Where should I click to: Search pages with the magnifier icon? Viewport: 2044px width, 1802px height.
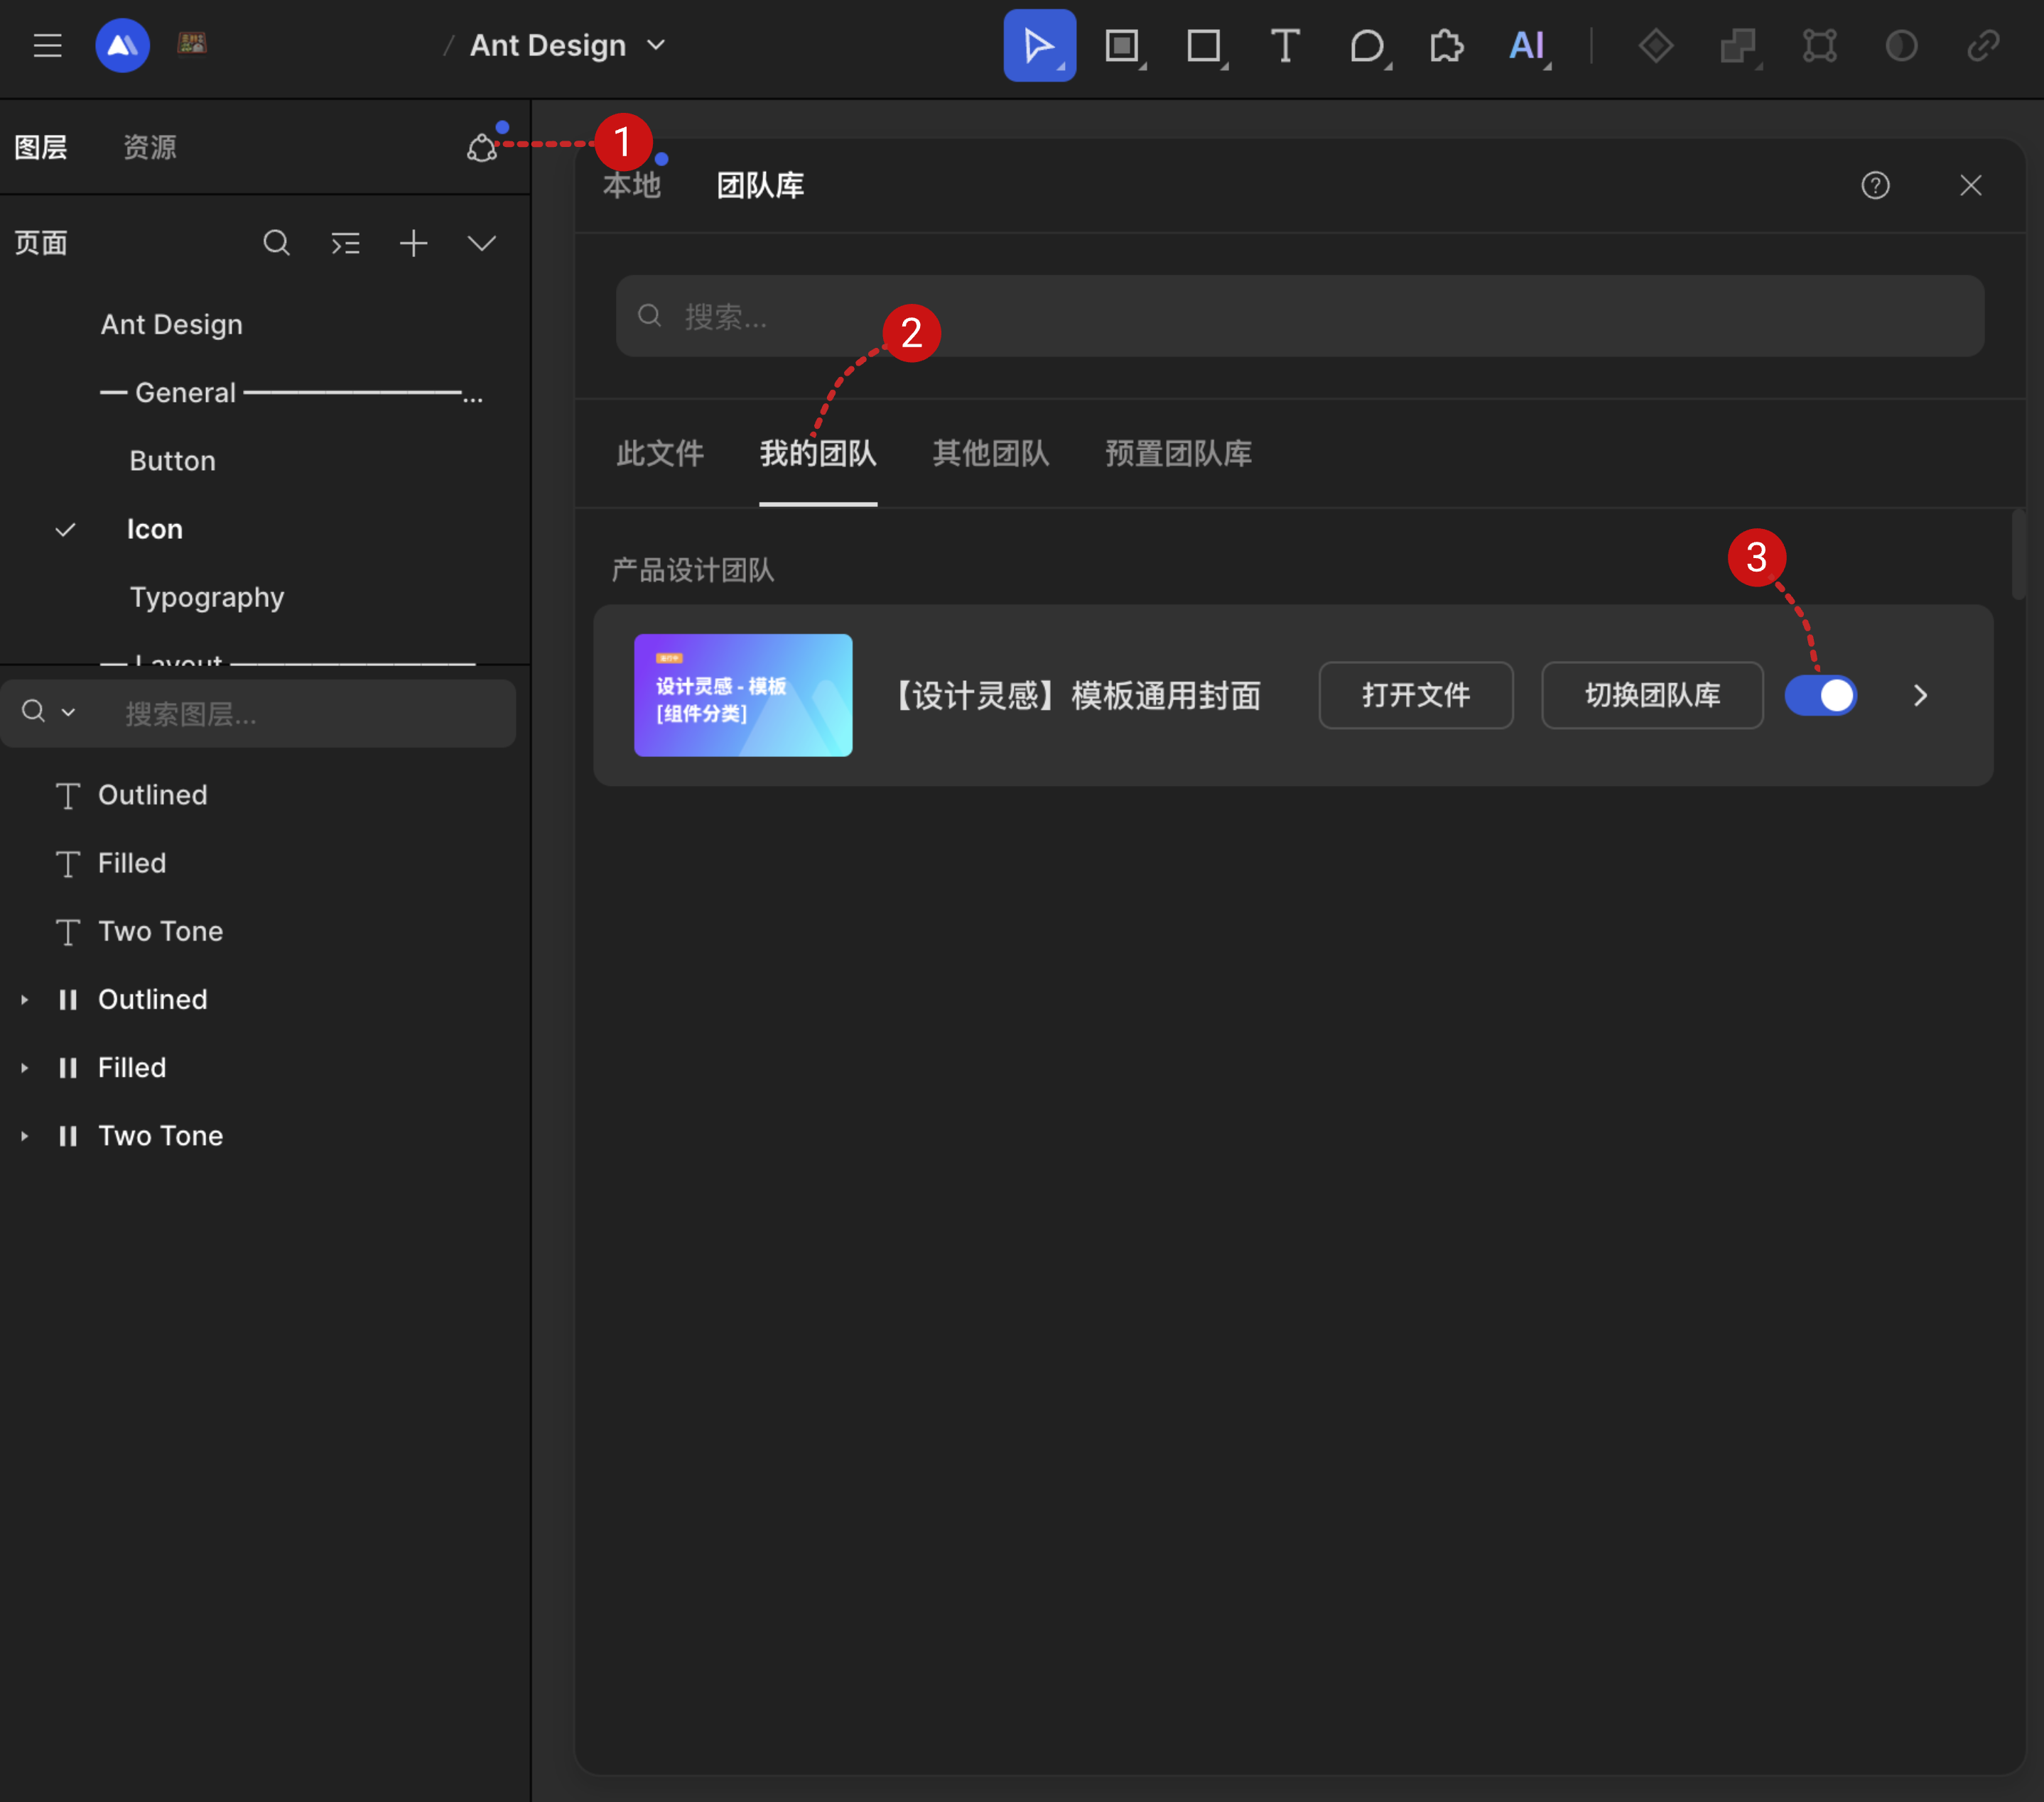[277, 243]
